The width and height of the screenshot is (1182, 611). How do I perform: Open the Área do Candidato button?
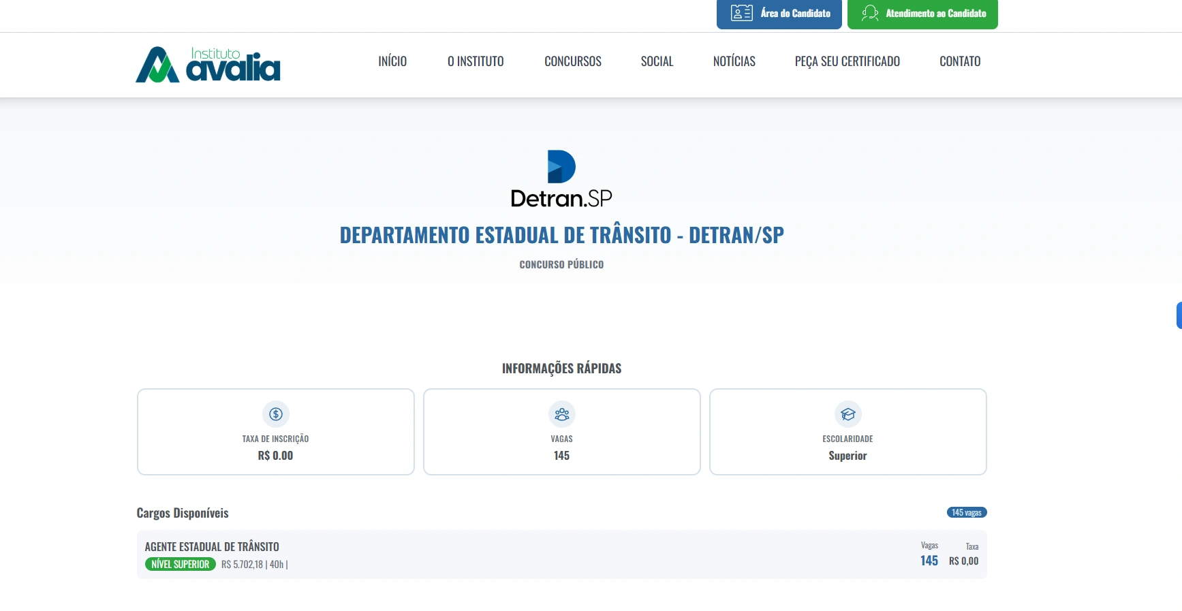(x=779, y=14)
